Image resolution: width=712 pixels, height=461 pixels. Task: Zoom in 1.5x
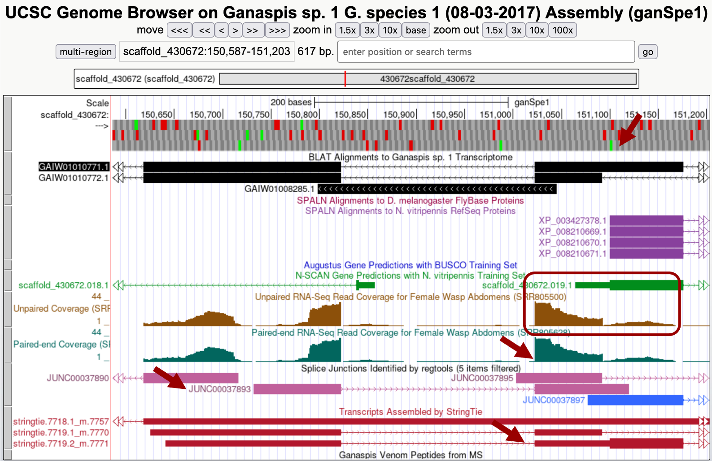pos(347,30)
